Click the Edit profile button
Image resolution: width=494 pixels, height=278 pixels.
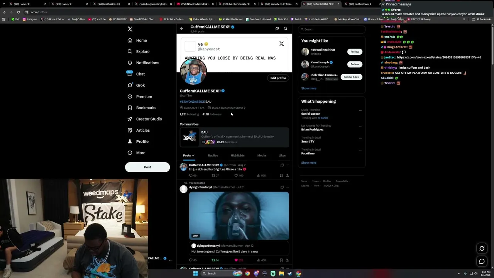pos(278,78)
